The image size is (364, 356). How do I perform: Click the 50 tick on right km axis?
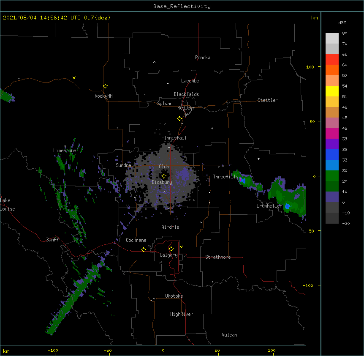[312, 121]
